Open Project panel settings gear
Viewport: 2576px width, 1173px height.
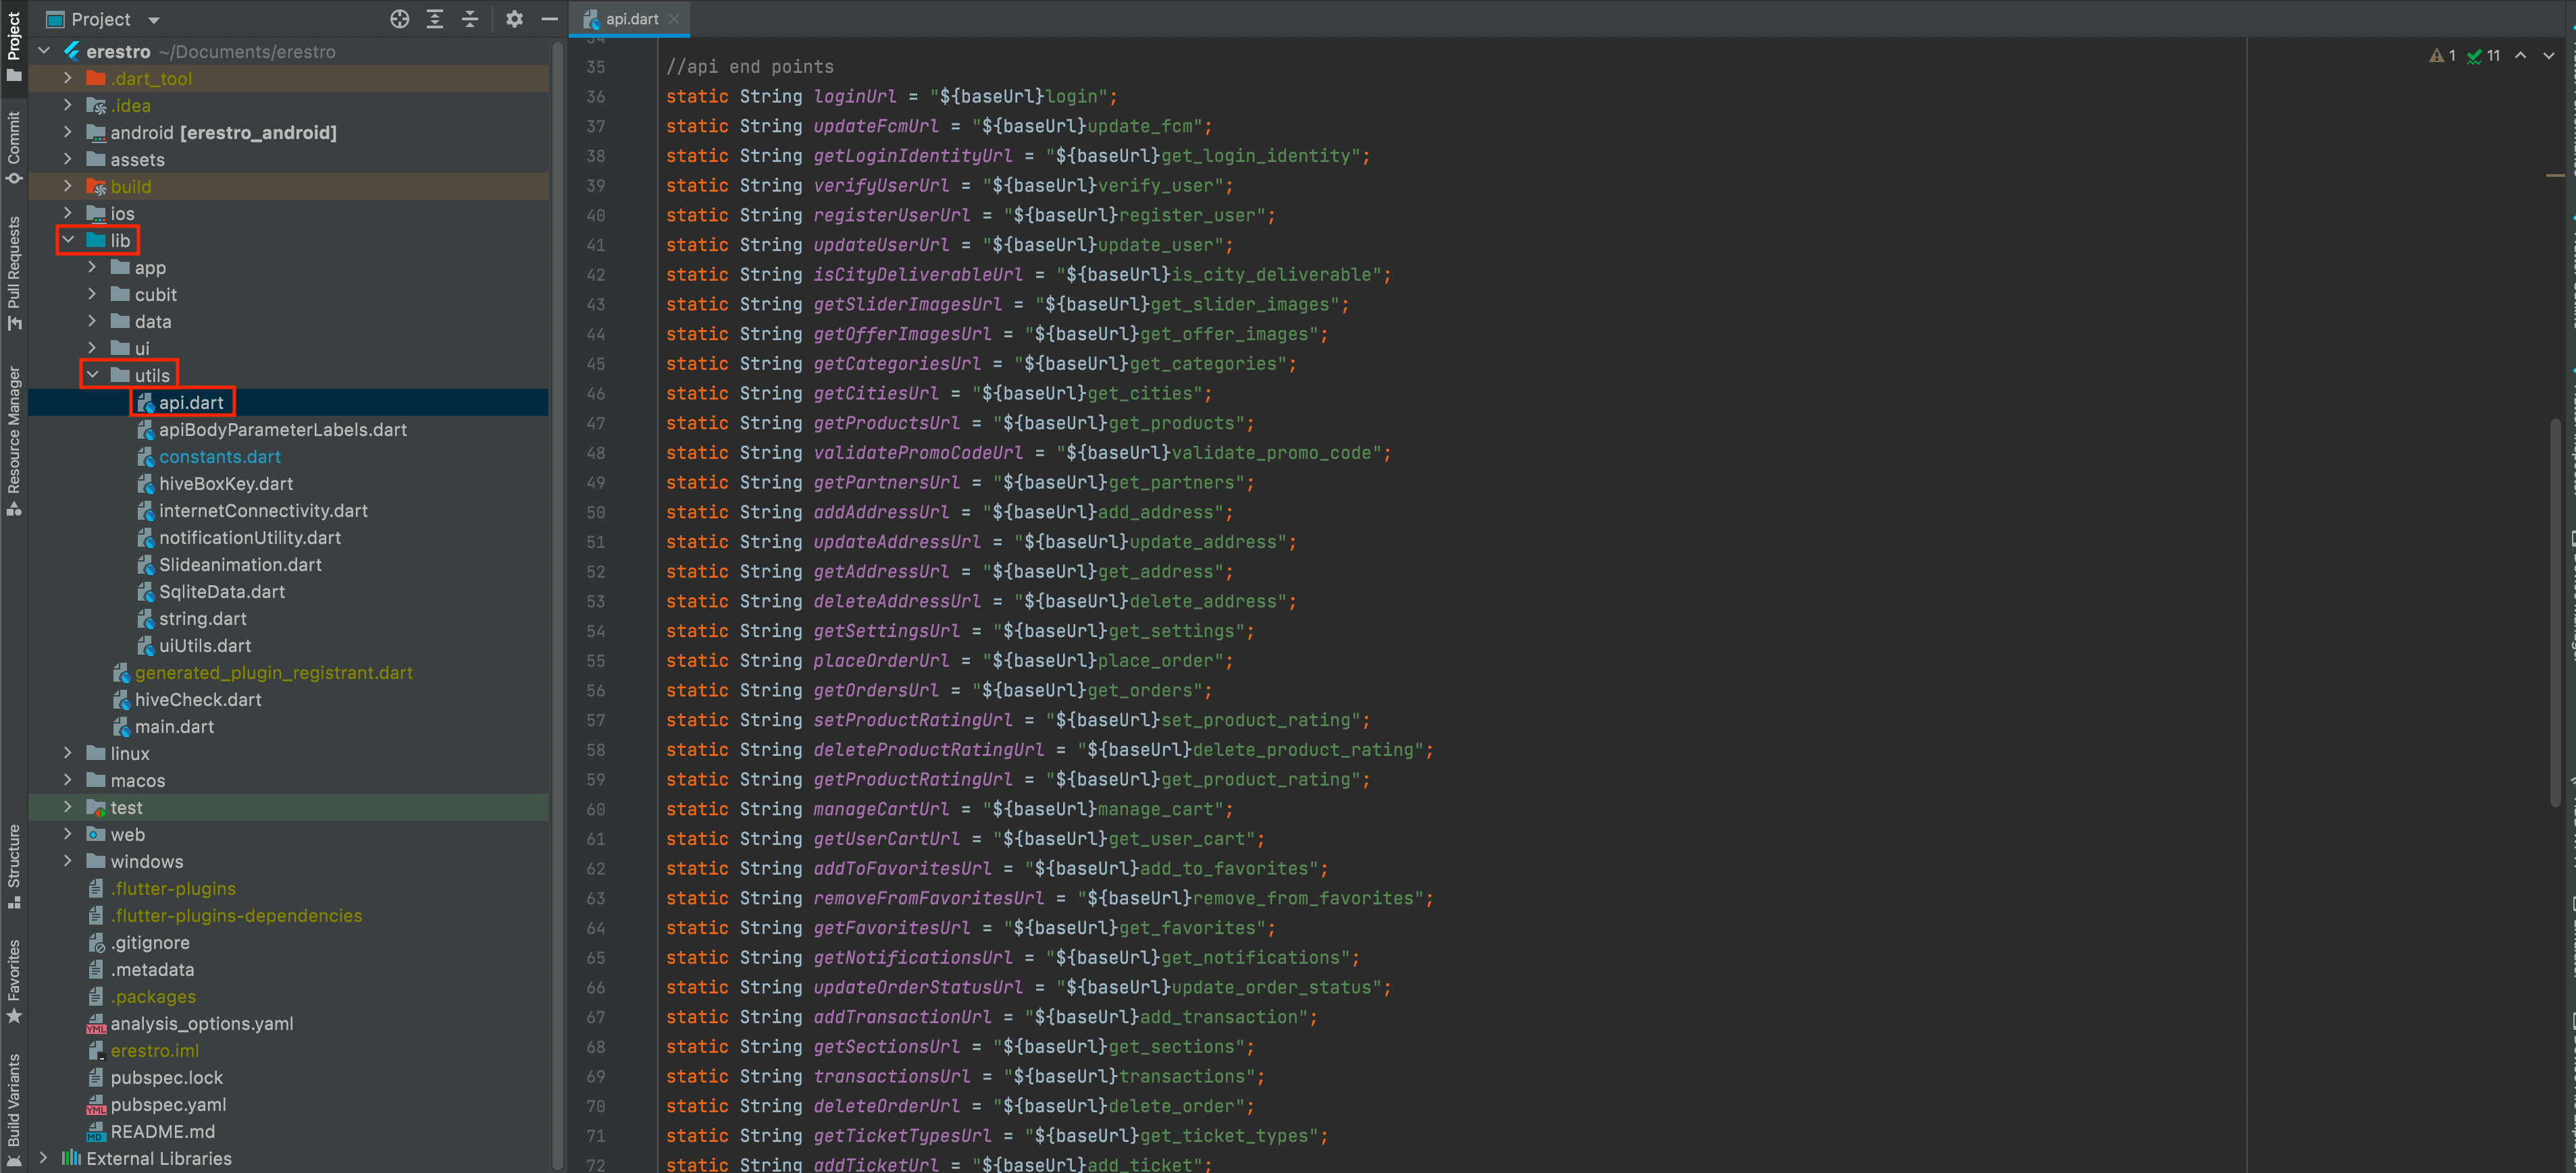[x=514, y=19]
